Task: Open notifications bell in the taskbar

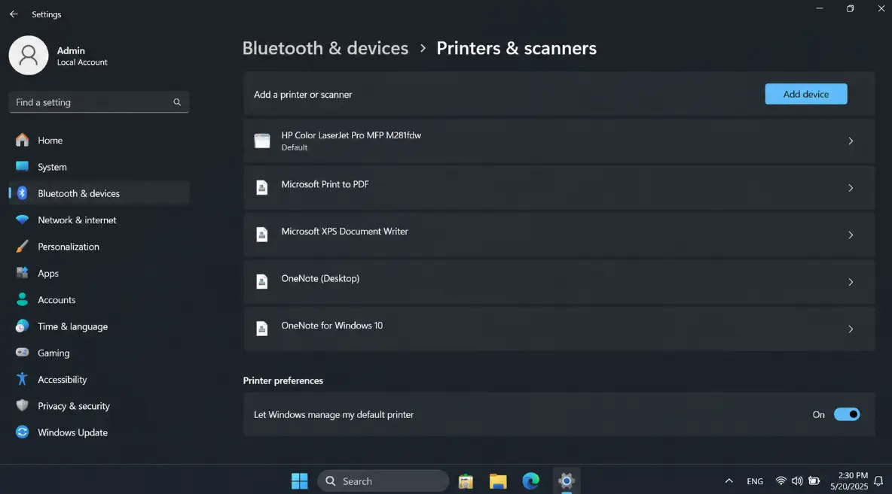Action: [878, 481]
